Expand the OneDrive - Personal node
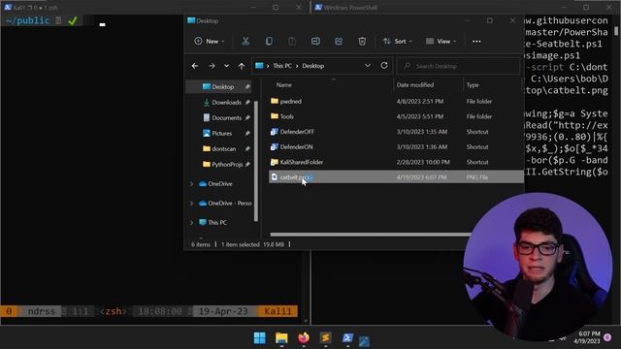Screen dimensions: 621x349 point(192,204)
